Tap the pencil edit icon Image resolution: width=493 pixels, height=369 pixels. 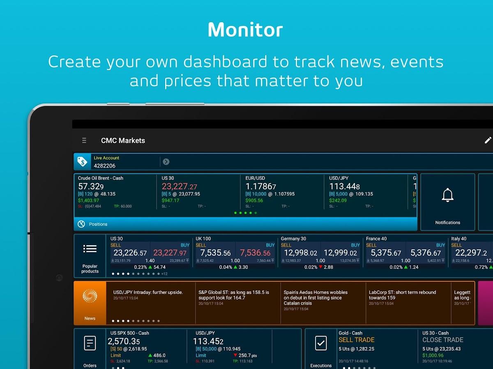488,140
